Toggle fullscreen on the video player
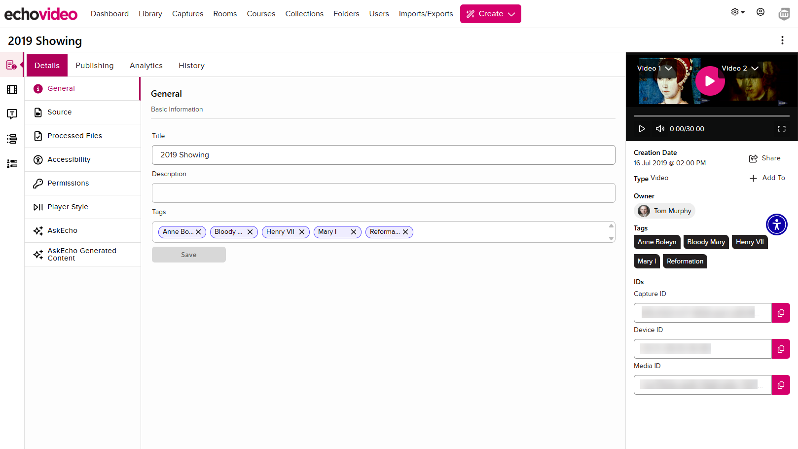 782,128
